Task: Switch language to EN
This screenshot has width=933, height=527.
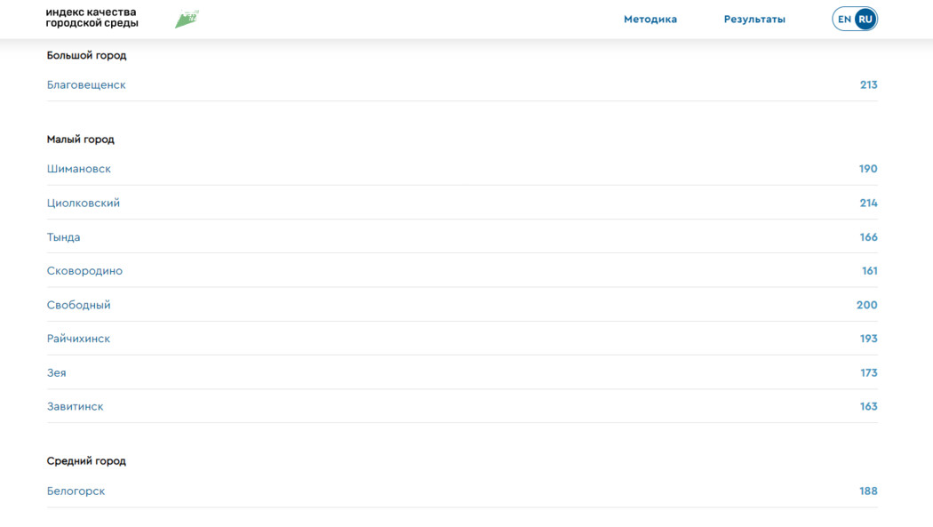Action: 843,19
